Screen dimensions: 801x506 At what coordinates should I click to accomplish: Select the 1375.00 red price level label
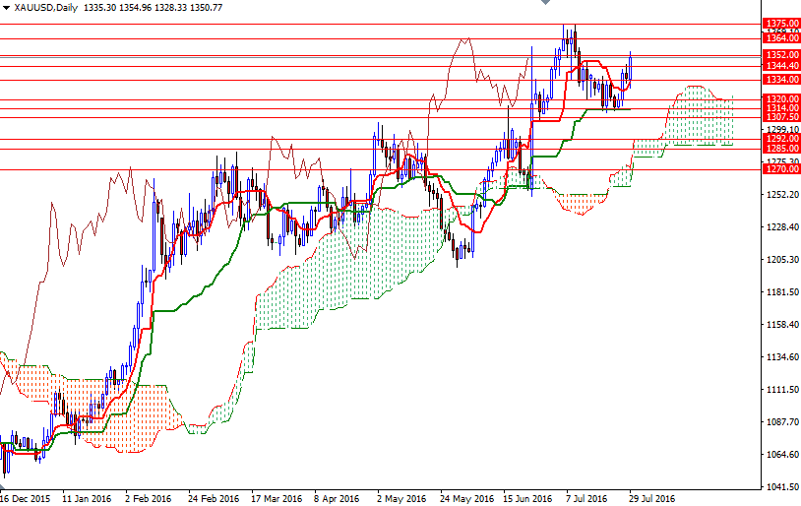[x=780, y=23]
